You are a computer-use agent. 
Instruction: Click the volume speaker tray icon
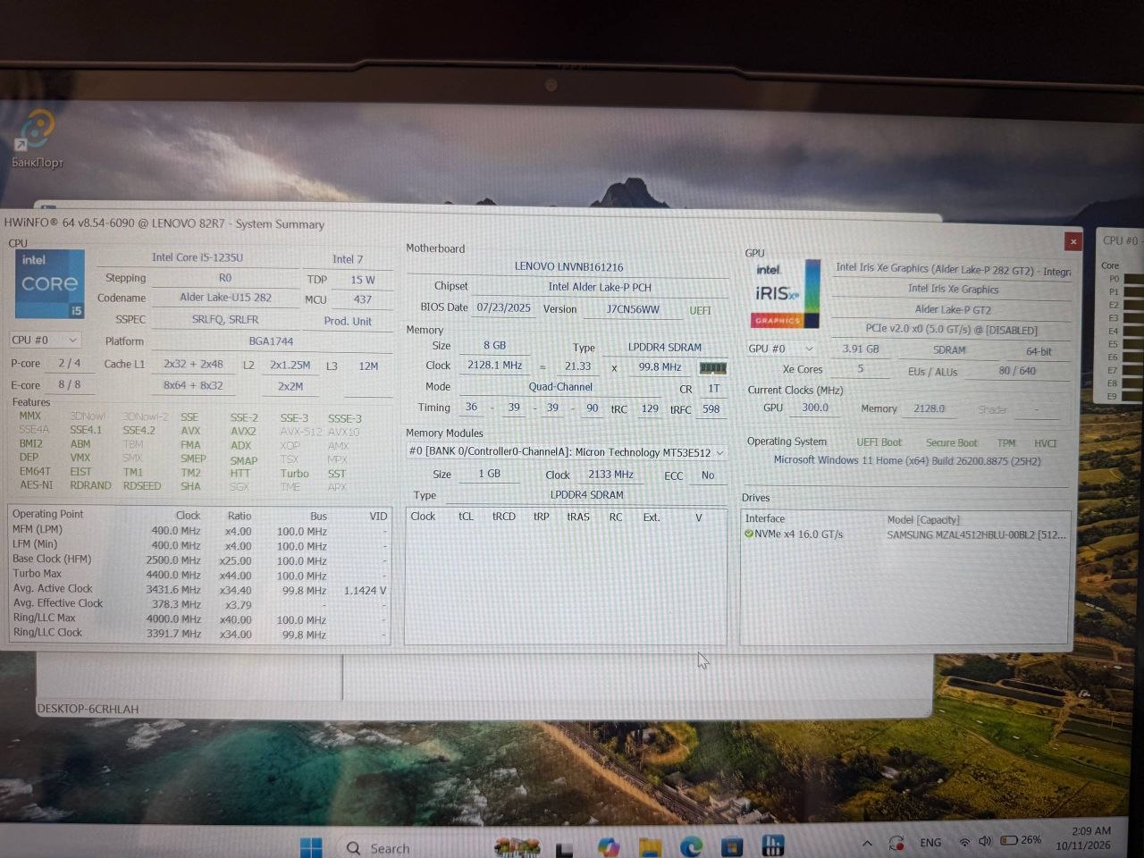point(985,841)
